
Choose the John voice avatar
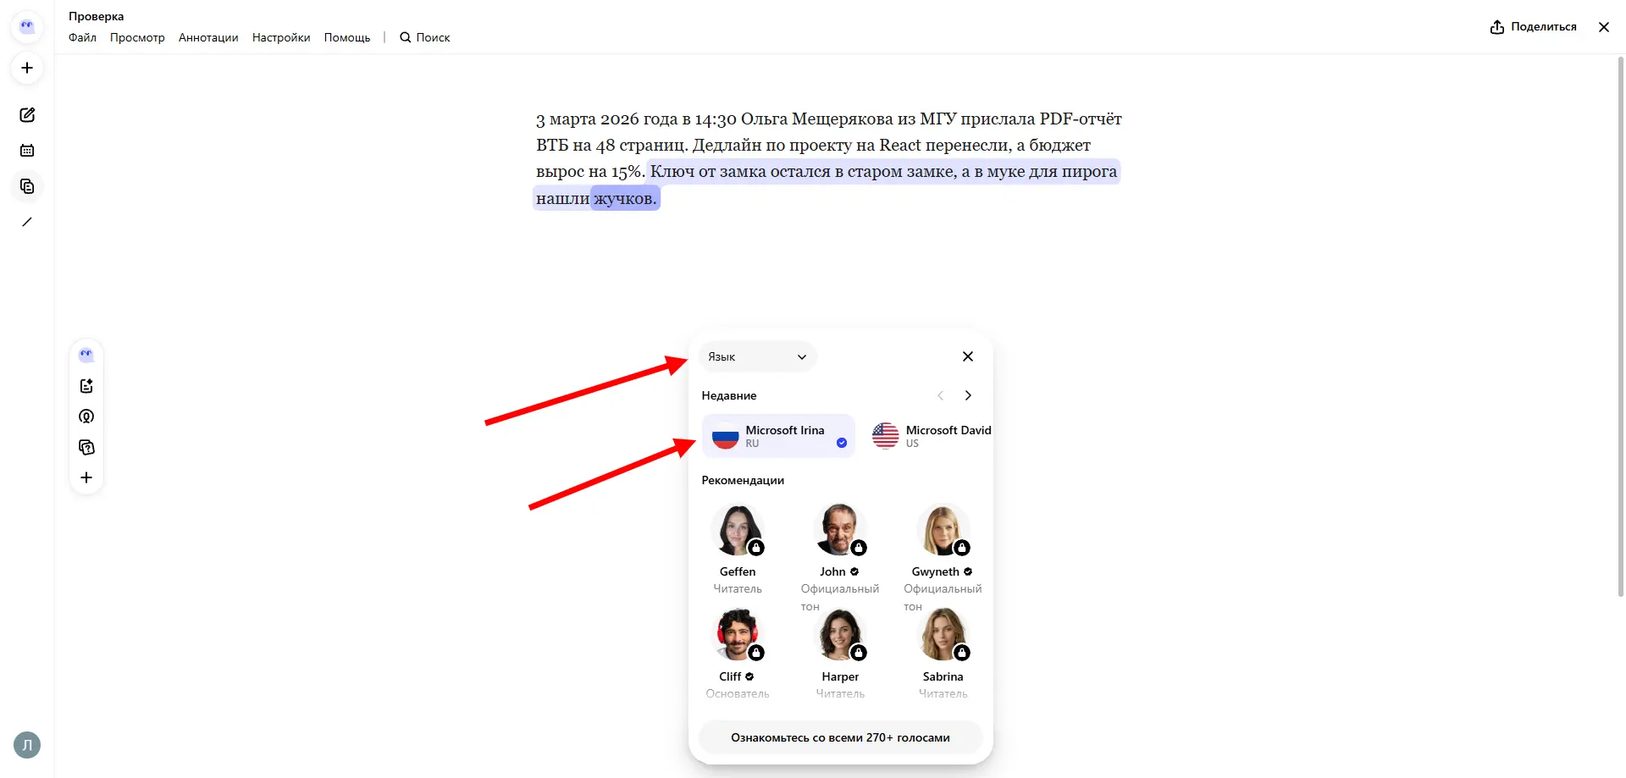(840, 530)
